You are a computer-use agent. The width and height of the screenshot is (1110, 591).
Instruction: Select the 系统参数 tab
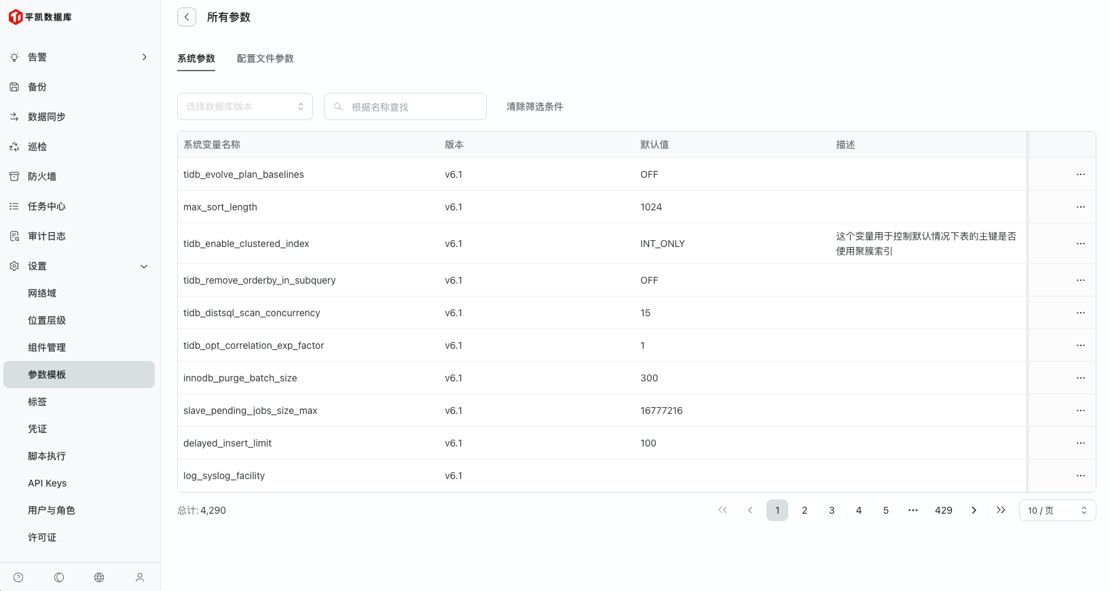click(196, 58)
